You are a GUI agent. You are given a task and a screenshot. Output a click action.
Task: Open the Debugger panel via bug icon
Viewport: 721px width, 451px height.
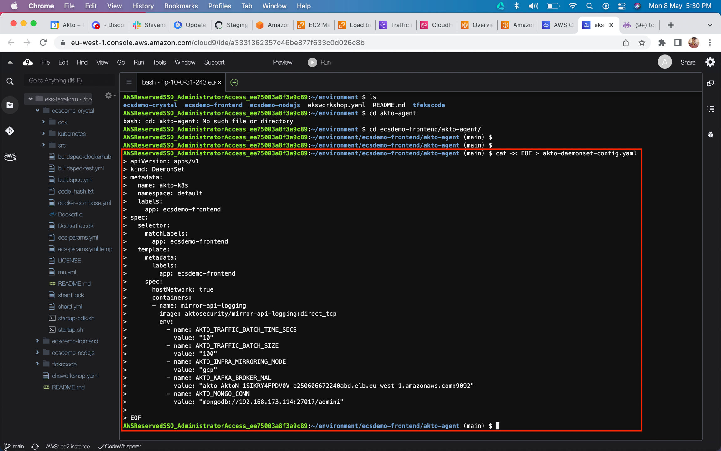710,134
